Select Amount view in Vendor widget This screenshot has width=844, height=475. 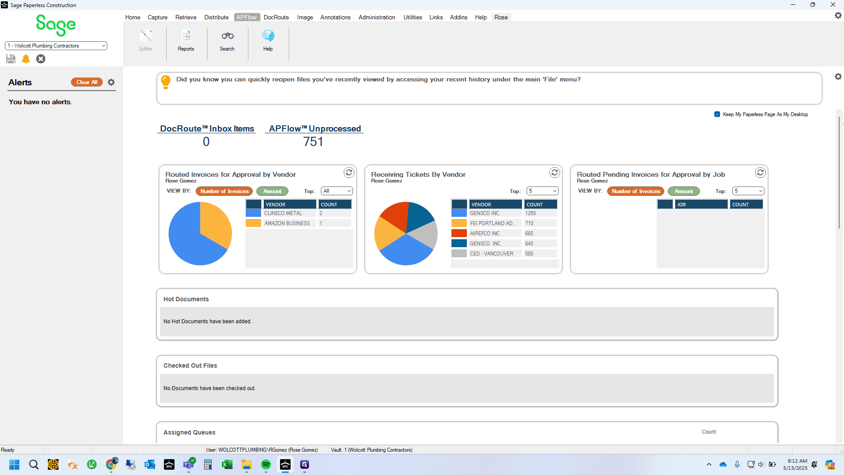(272, 191)
